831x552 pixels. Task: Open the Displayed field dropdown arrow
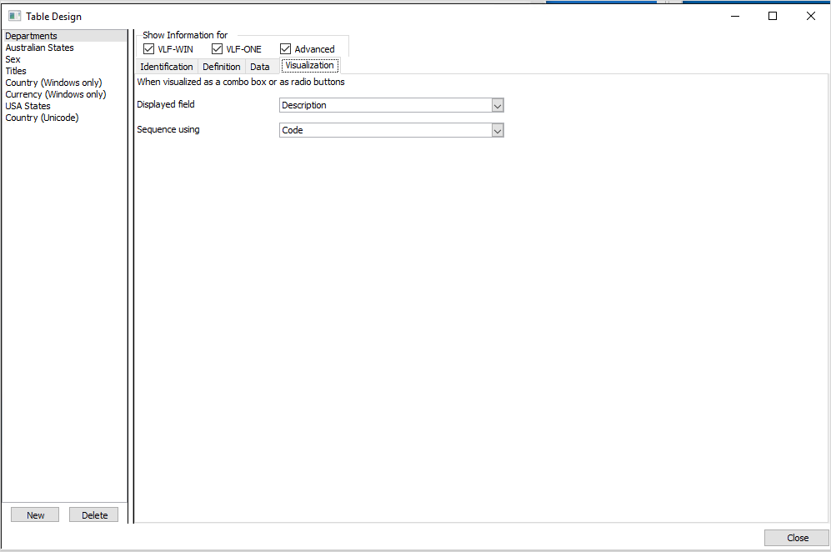tap(497, 106)
